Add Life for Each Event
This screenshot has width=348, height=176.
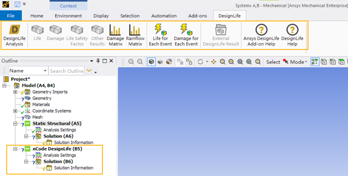161,35
